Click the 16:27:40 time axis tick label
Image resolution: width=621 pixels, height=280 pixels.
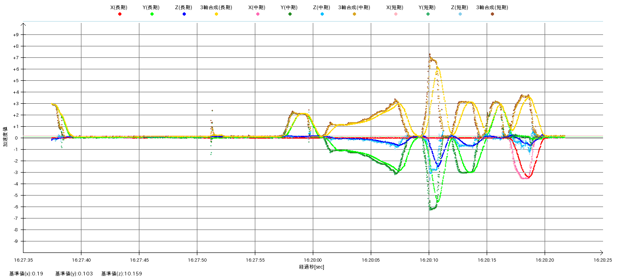point(81,260)
